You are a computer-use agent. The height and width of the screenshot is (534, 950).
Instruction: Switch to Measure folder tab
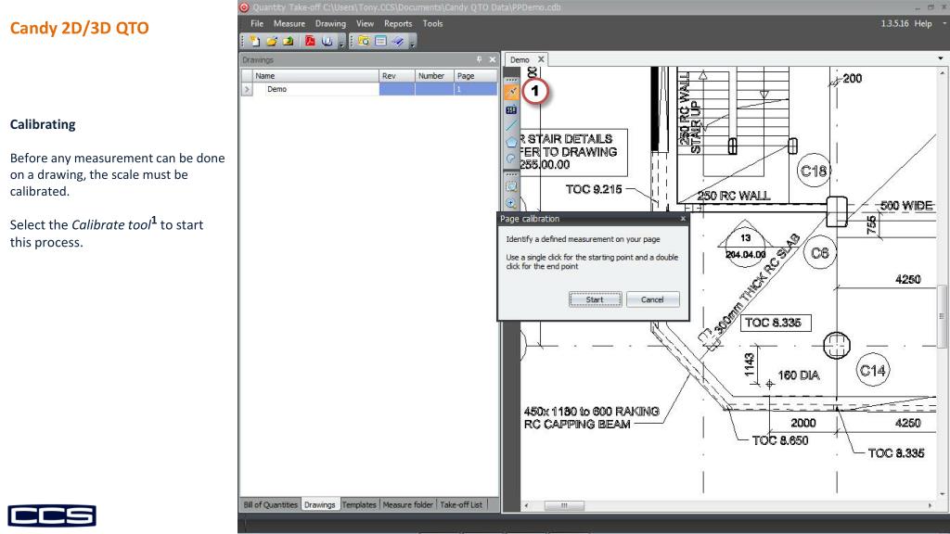tap(408, 504)
